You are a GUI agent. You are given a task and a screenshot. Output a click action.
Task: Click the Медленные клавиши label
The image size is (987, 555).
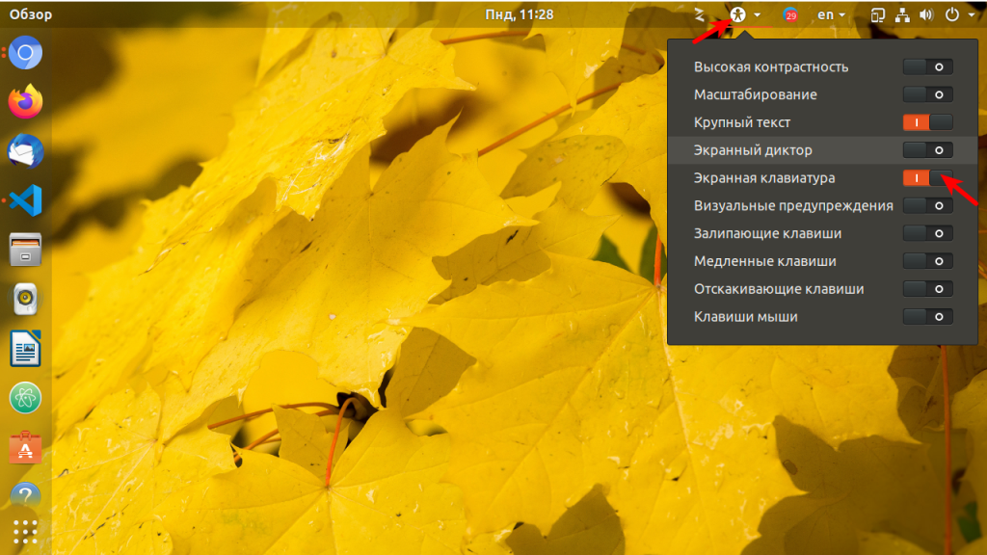764,261
